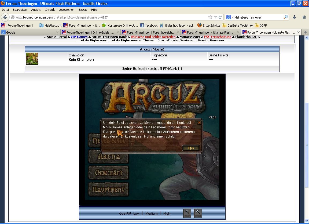Open the Kostenlose Online-Üb... bookmark
The height and width of the screenshot is (224, 309).
click(x=120, y=25)
